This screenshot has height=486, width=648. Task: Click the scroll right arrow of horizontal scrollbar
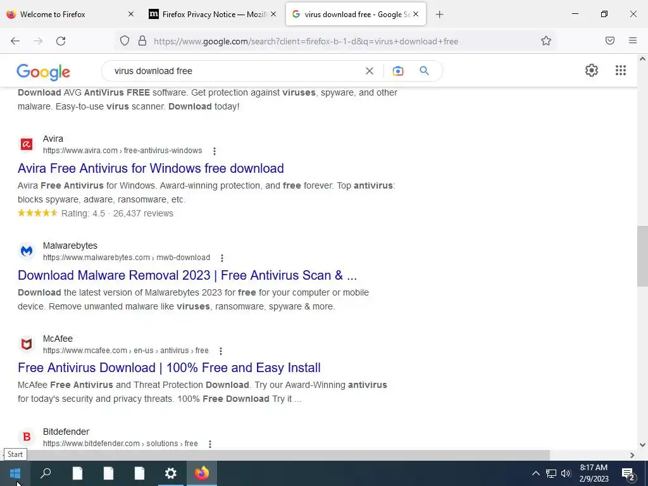tap(632, 455)
